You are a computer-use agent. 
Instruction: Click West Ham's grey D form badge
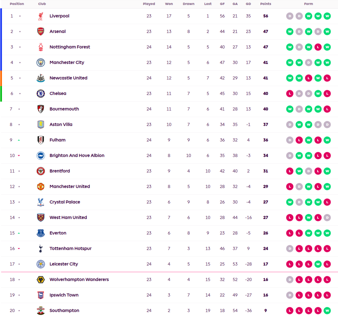(x=327, y=218)
